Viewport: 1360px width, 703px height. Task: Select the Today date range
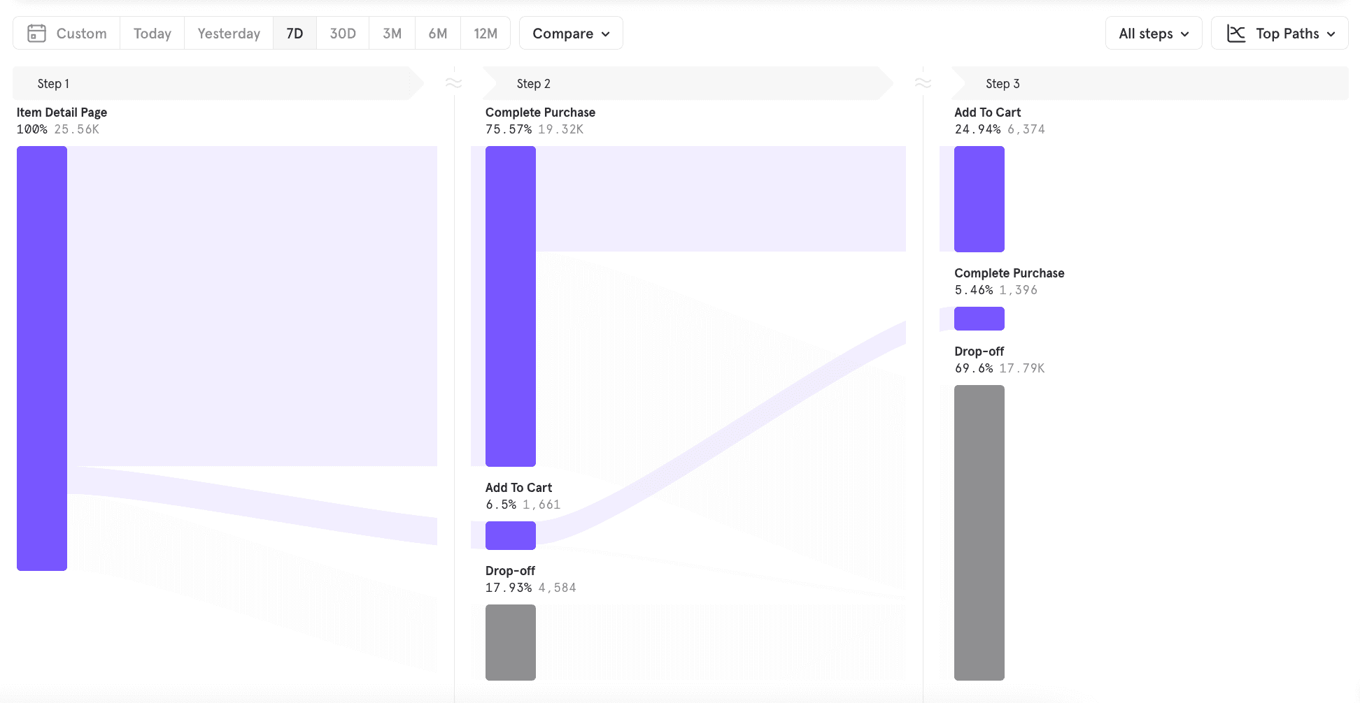[x=152, y=34]
